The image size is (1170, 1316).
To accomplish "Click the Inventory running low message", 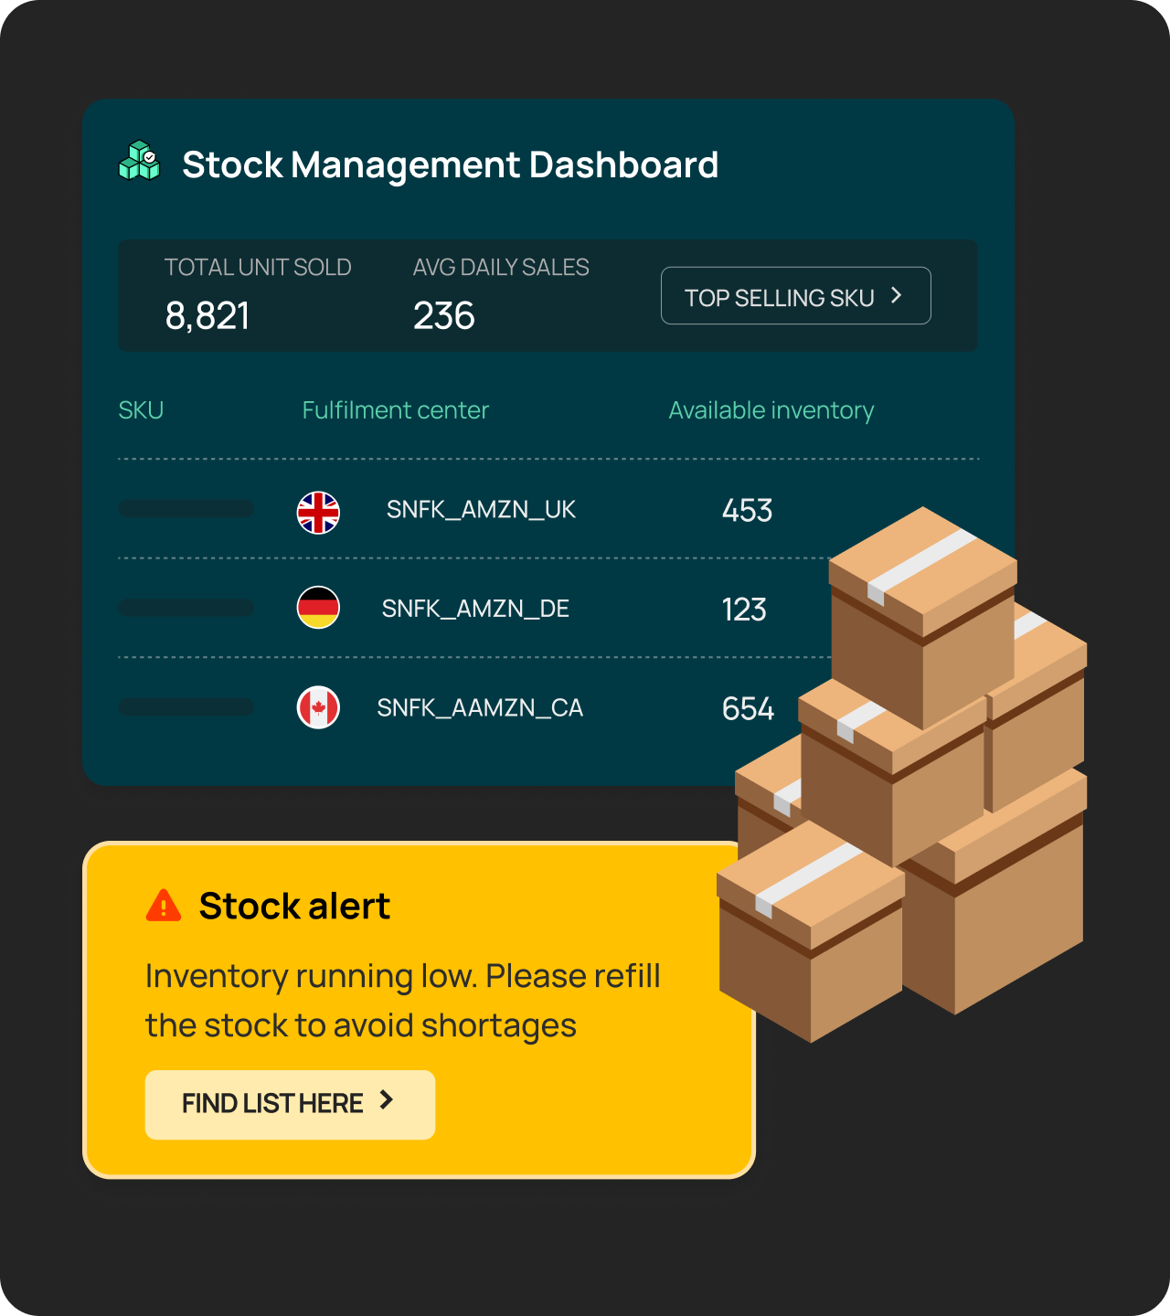I will 403,1001.
